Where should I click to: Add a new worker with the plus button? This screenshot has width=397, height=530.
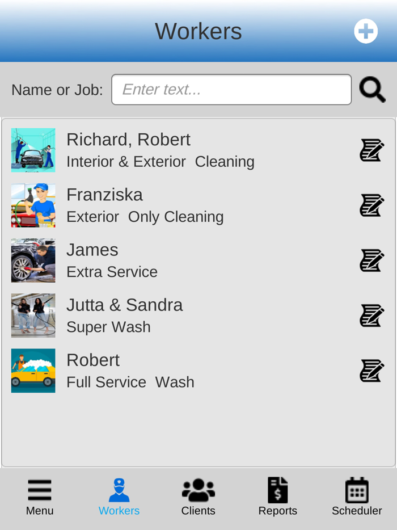pos(366,31)
